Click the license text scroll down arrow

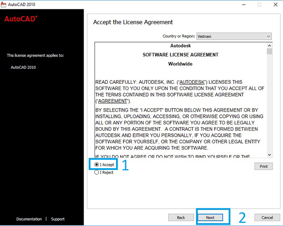tap(269, 155)
